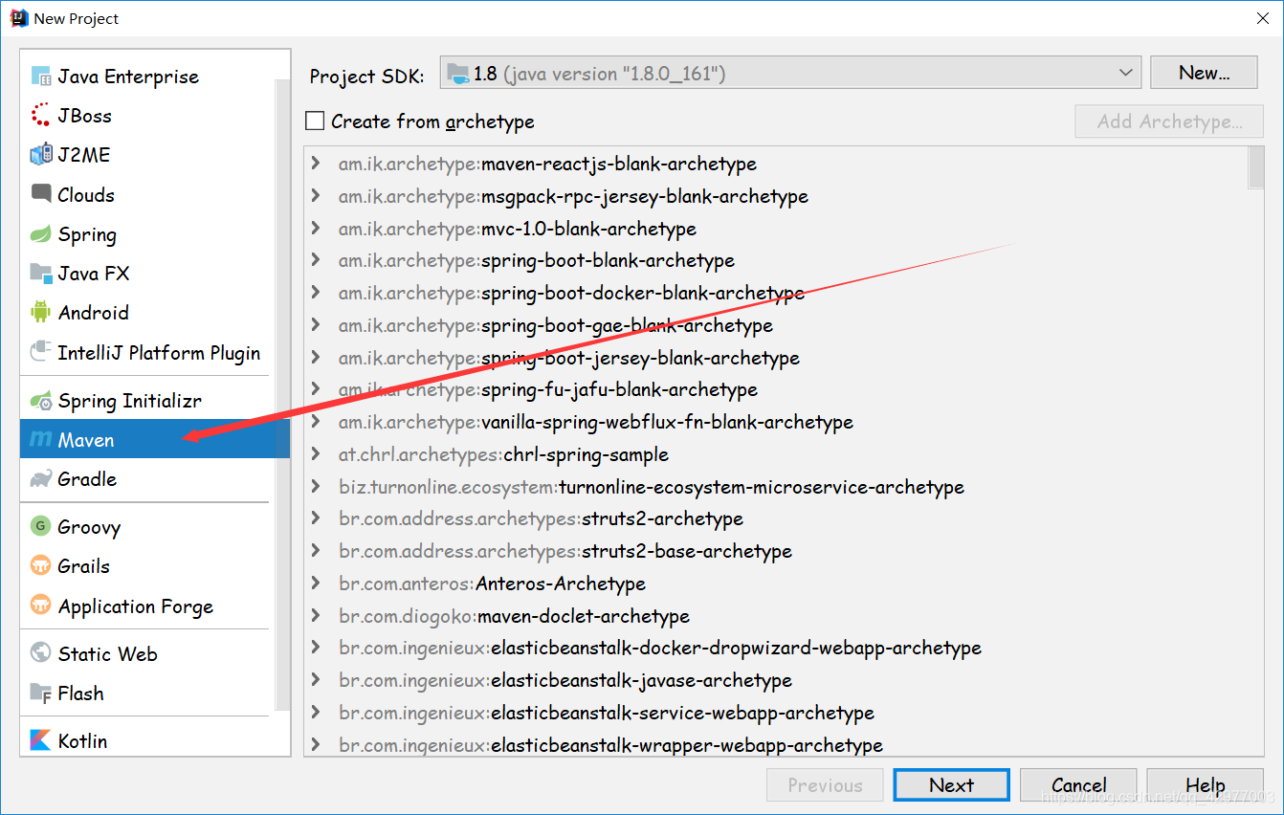Click the New... SDK button

click(x=1204, y=73)
